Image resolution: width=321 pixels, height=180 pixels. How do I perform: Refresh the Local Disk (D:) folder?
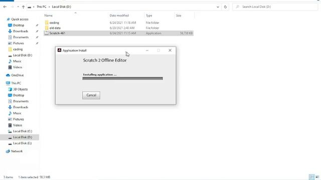pyautogui.click(x=225, y=6)
